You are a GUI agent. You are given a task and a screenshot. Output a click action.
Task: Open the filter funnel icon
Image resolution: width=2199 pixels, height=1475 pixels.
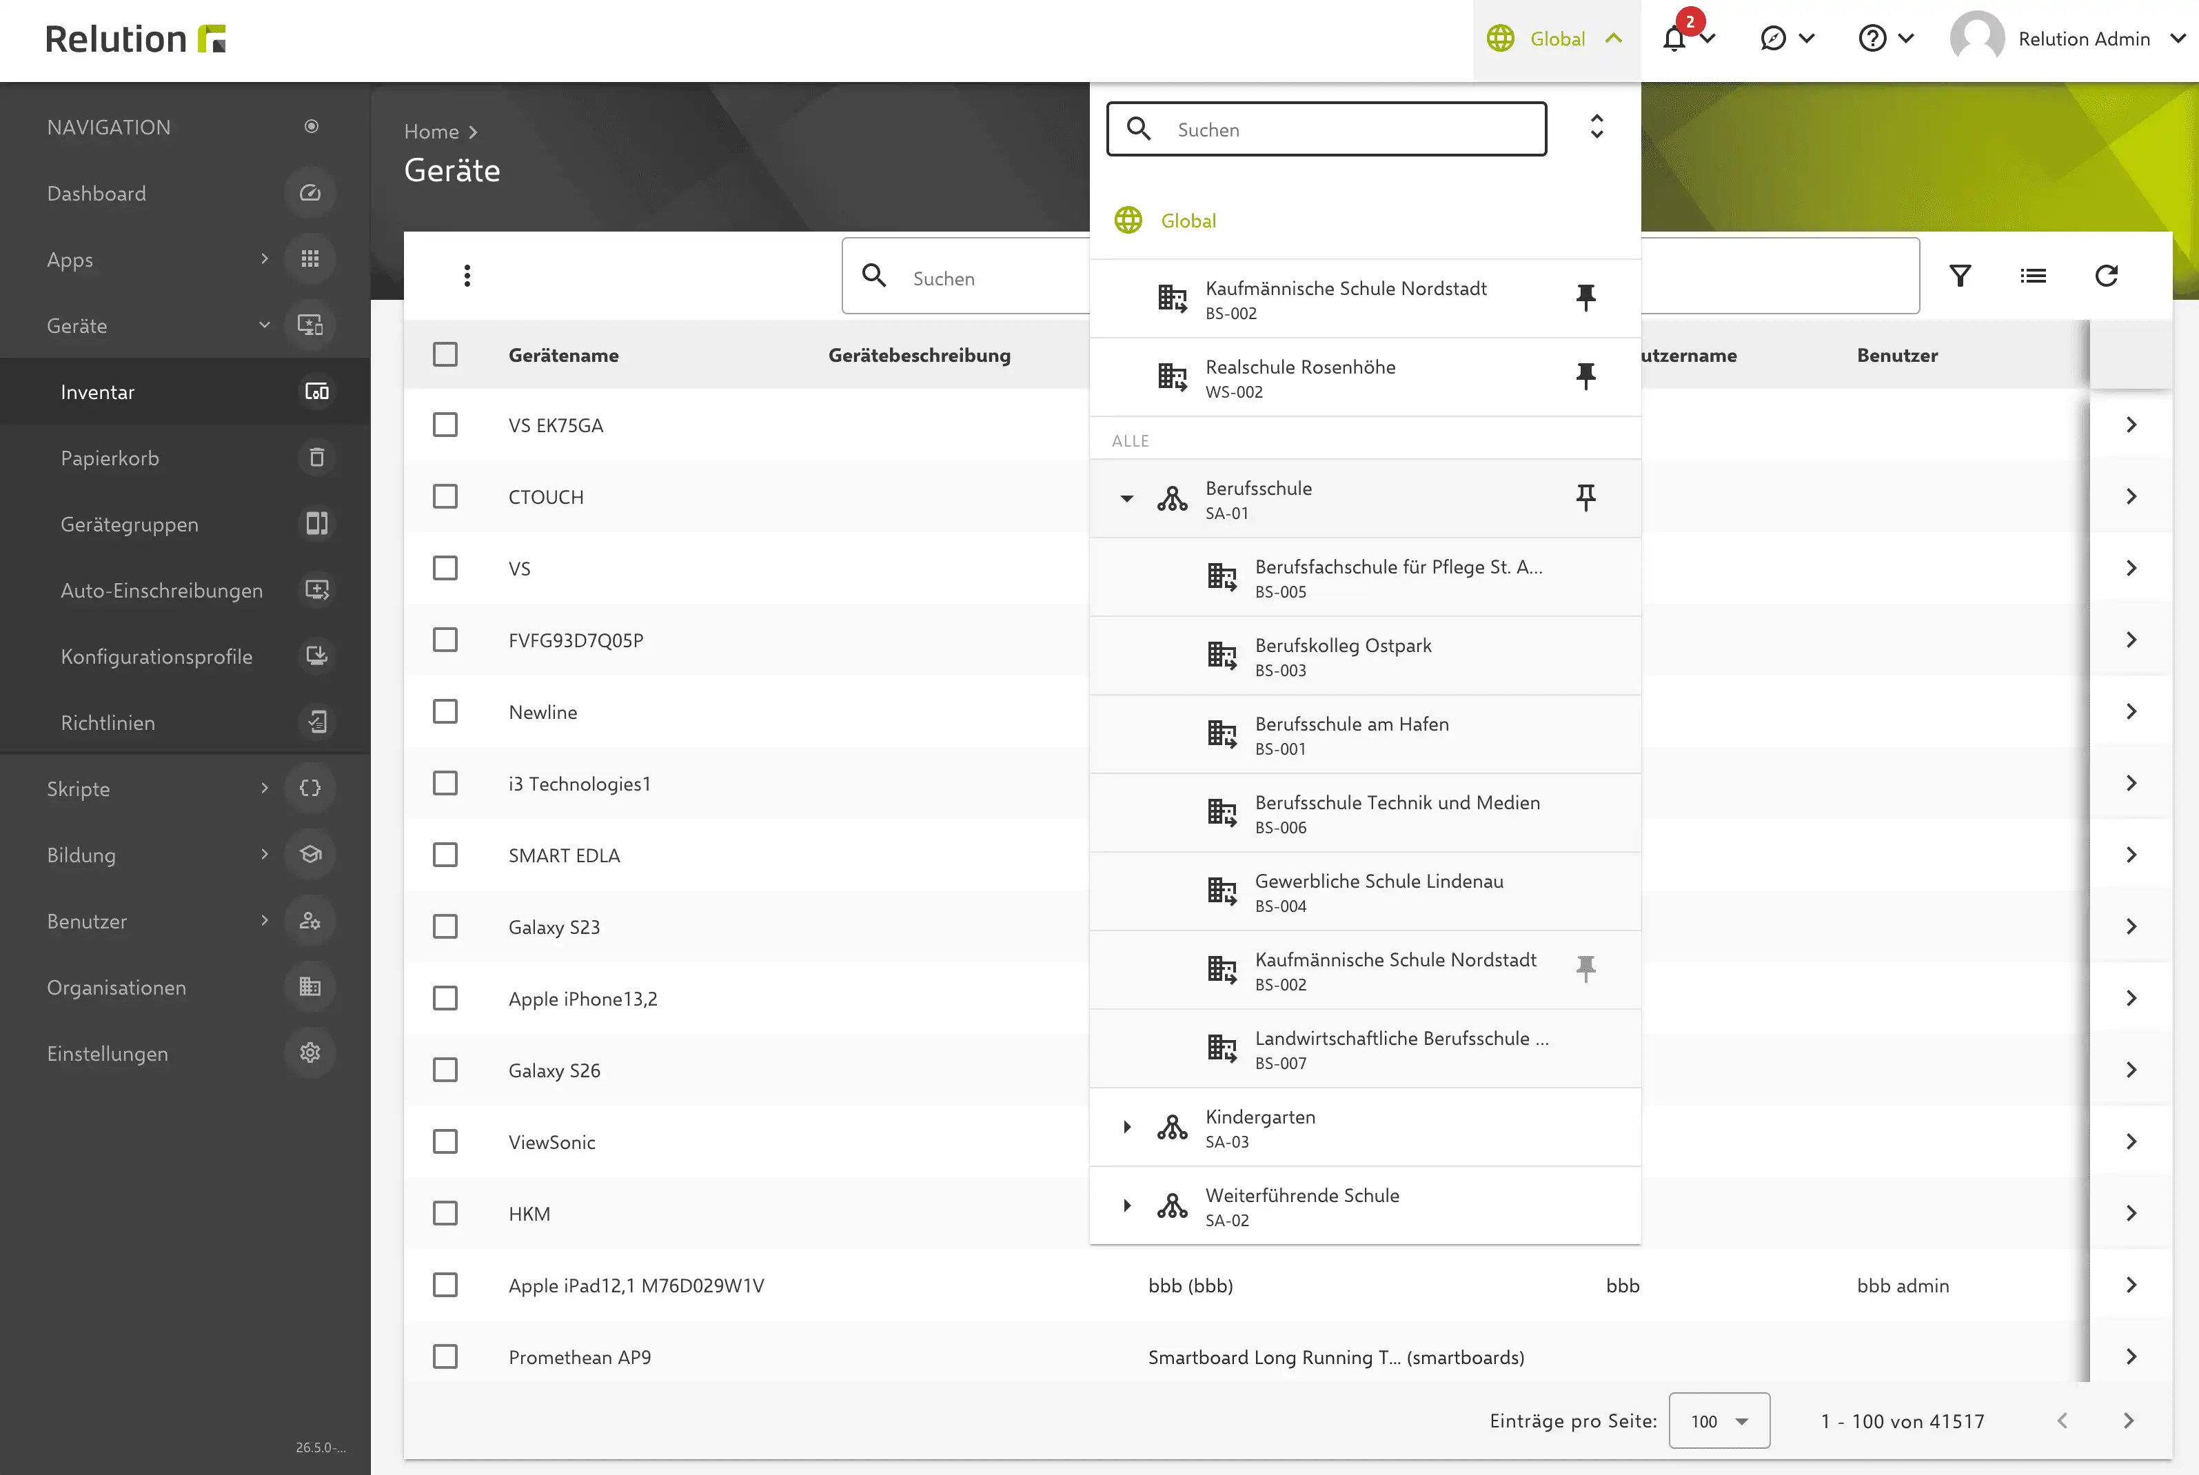tap(1960, 276)
